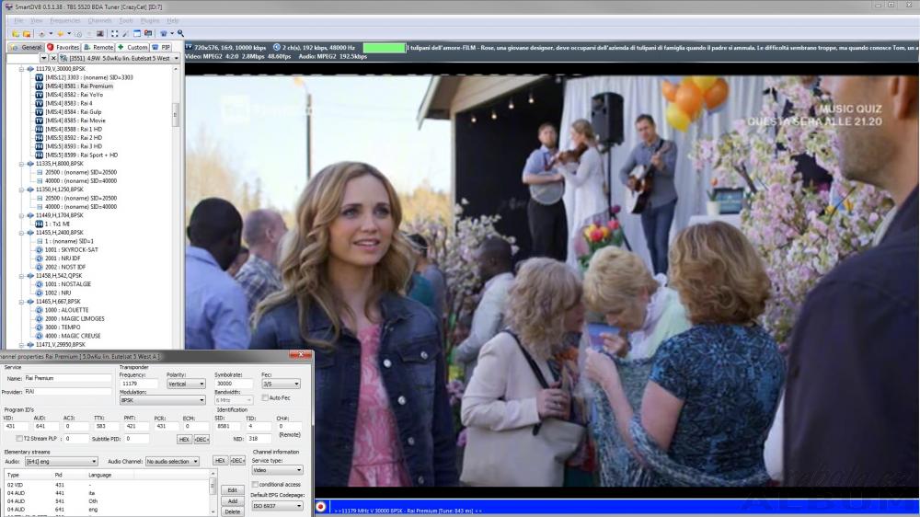Click the channel tree scrollbar thumb

point(176,115)
